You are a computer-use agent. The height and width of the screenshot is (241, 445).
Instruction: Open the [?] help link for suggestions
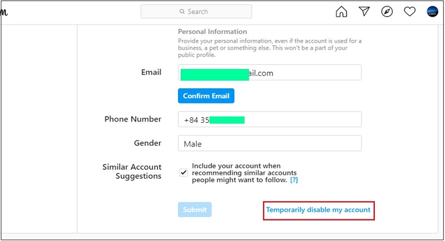point(294,180)
